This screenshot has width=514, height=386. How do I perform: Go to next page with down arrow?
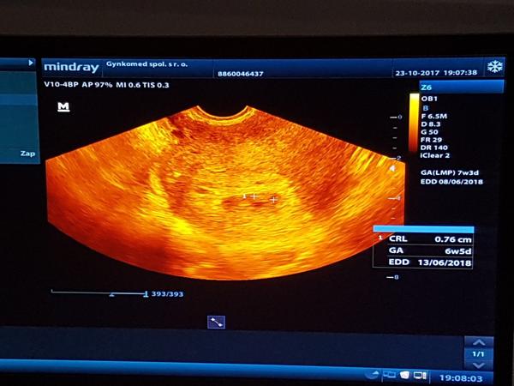(479, 365)
